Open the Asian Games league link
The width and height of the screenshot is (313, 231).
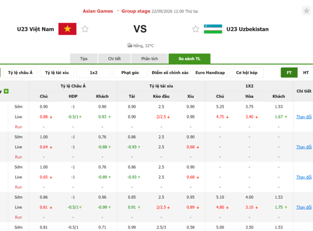(98, 11)
